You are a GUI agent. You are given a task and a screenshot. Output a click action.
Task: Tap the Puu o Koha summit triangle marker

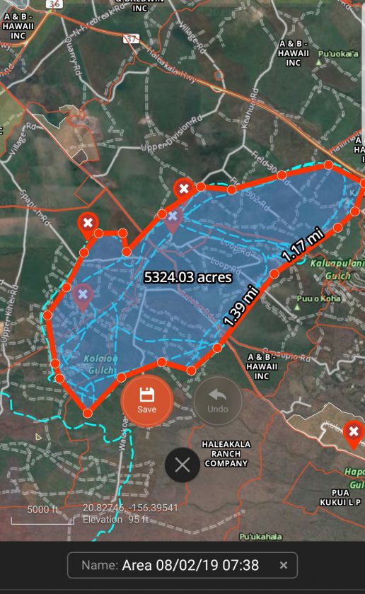coord(298,307)
